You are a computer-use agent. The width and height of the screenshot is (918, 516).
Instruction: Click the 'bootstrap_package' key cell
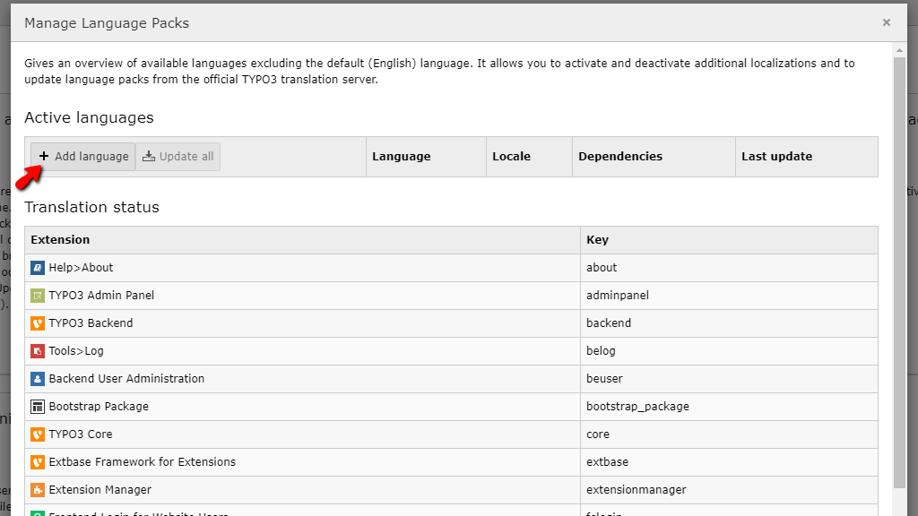tap(729, 407)
